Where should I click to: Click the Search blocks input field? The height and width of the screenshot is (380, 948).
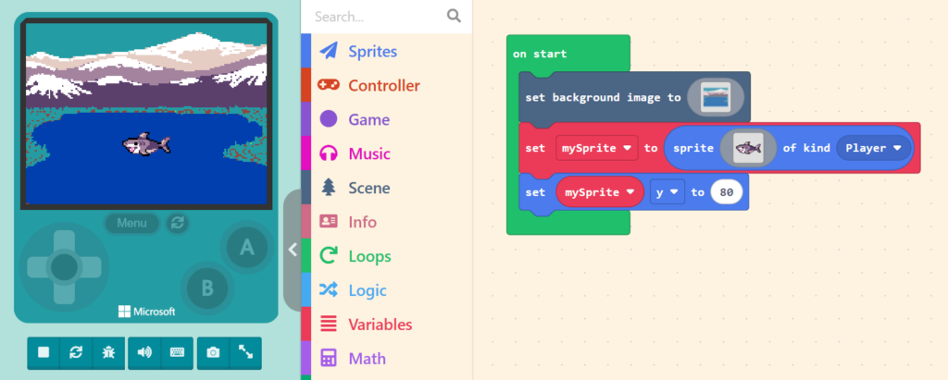[378, 17]
